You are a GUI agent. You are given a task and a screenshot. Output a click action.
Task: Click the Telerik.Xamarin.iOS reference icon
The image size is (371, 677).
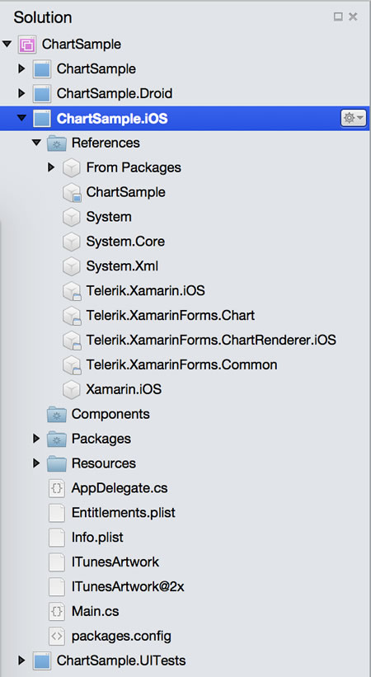click(x=72, y=291)
